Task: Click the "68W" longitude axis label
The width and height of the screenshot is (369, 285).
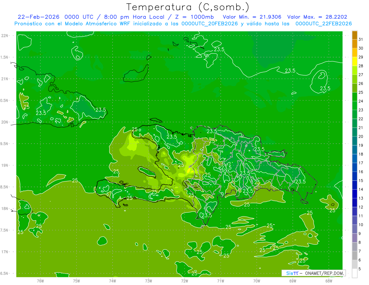Action: click(x=329, y=281)
